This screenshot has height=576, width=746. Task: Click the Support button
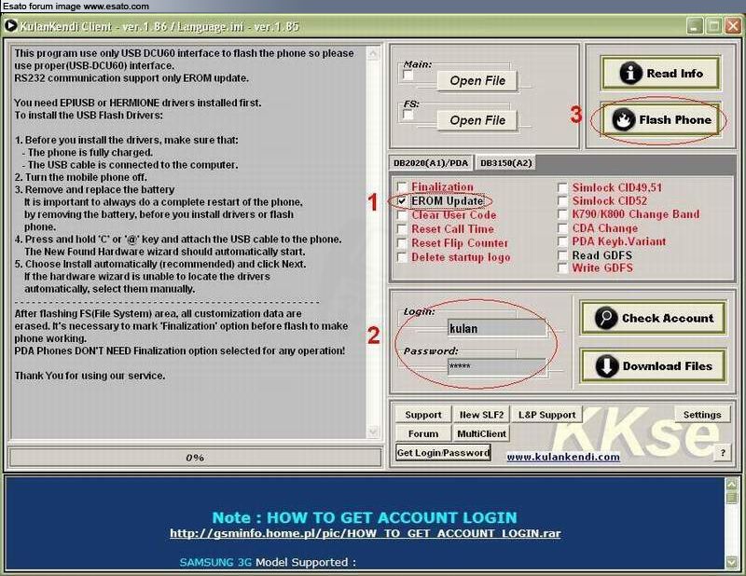pos(423,415)
